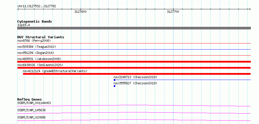Click the ruler's left arrowhead
Image resolution: width=259 pixels, height=124 pixels.
(18, 9)
